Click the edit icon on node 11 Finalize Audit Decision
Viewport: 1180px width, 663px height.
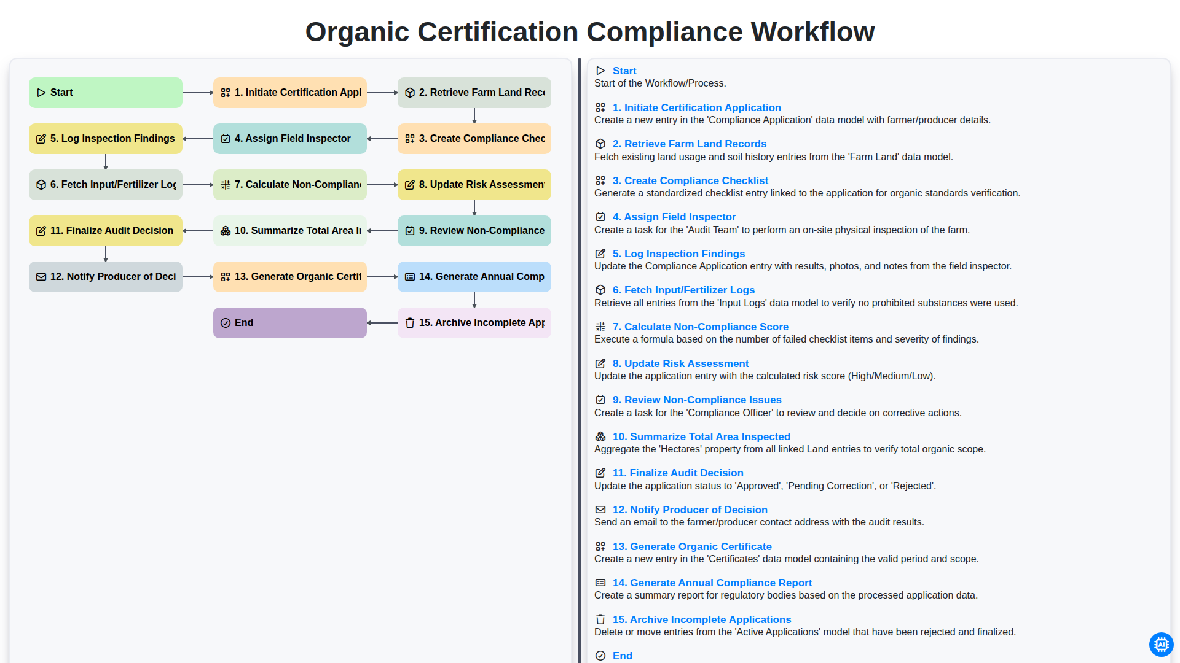click(x=41, y=231)
